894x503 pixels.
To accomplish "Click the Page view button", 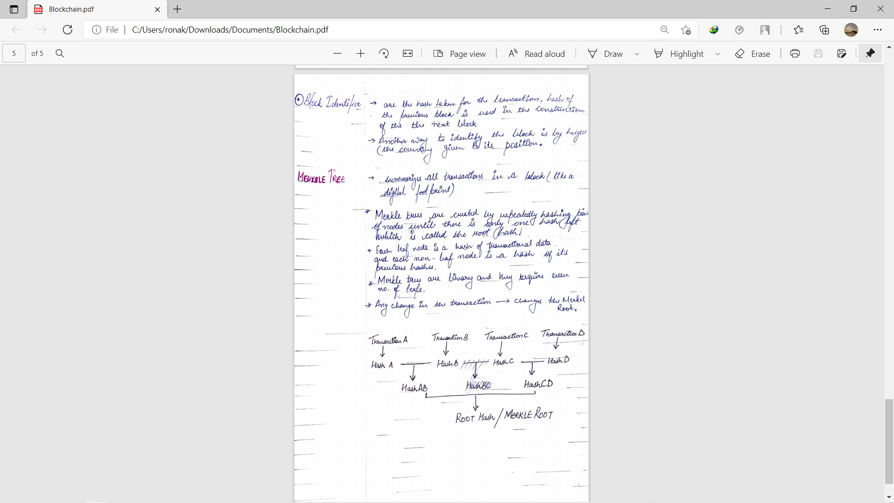I will coord(459,54).
